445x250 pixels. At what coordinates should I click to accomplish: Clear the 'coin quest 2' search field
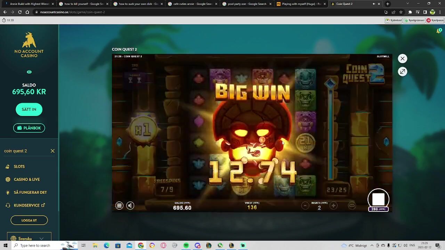pos(52,151)
